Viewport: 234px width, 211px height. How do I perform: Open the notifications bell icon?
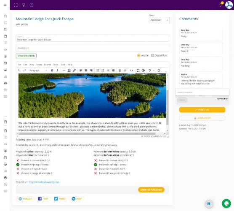pos(220,5)
